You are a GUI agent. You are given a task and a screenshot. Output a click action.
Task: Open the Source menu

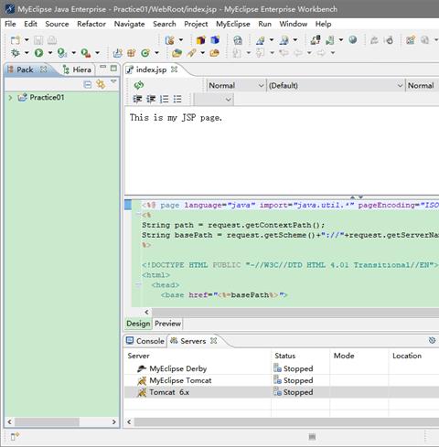pyautogui.click(x=57, y=24)
